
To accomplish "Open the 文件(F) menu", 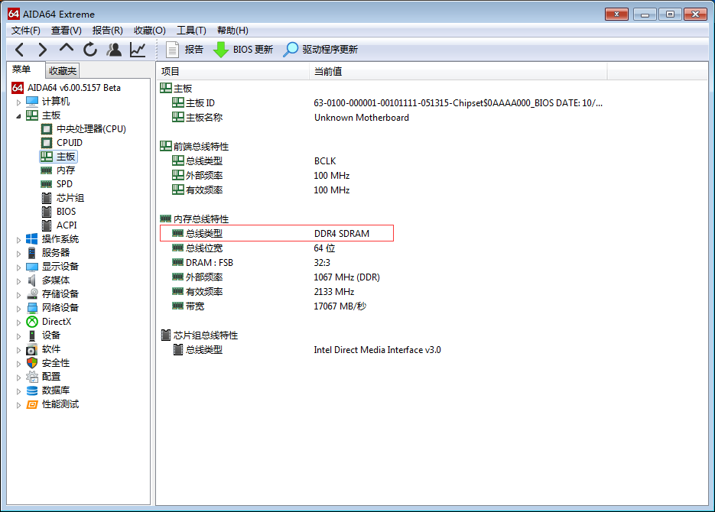I will (25, 30).
